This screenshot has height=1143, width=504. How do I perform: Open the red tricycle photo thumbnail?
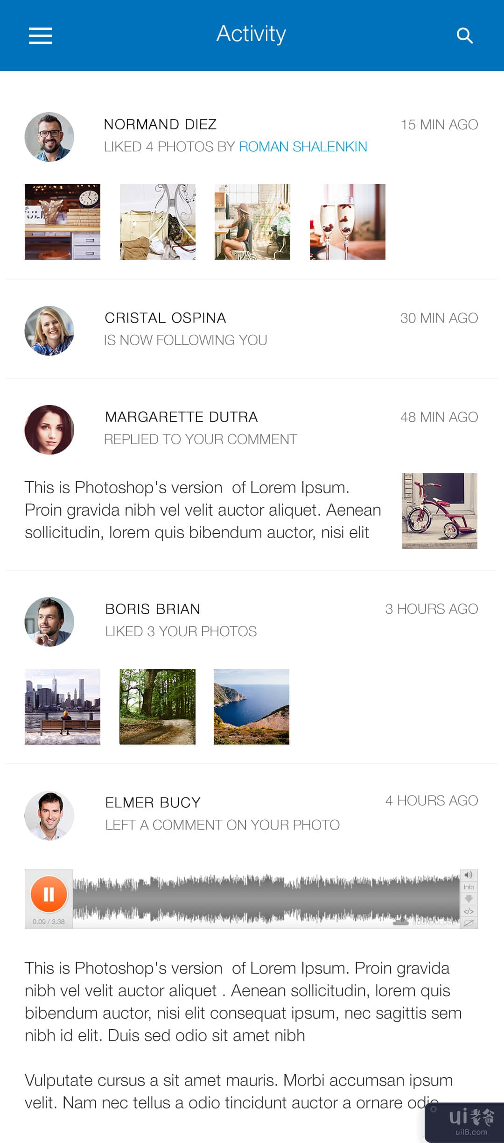(439, 511)
